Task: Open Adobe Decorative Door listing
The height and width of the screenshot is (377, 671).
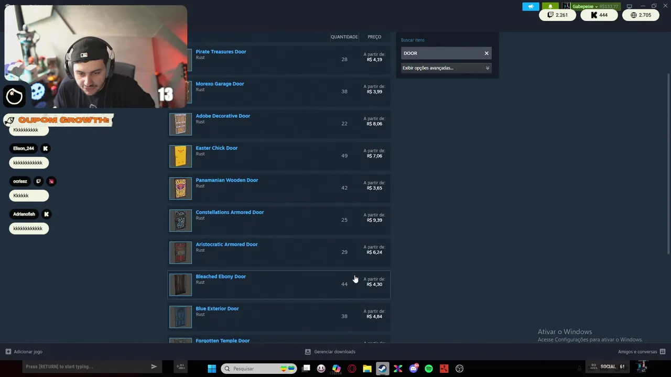Action: (x=223, y=116)
